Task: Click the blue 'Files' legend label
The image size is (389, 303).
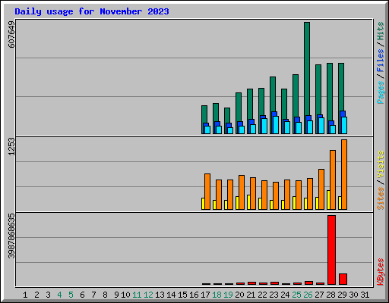Action: pyautogui.click(x=380, y=61)
